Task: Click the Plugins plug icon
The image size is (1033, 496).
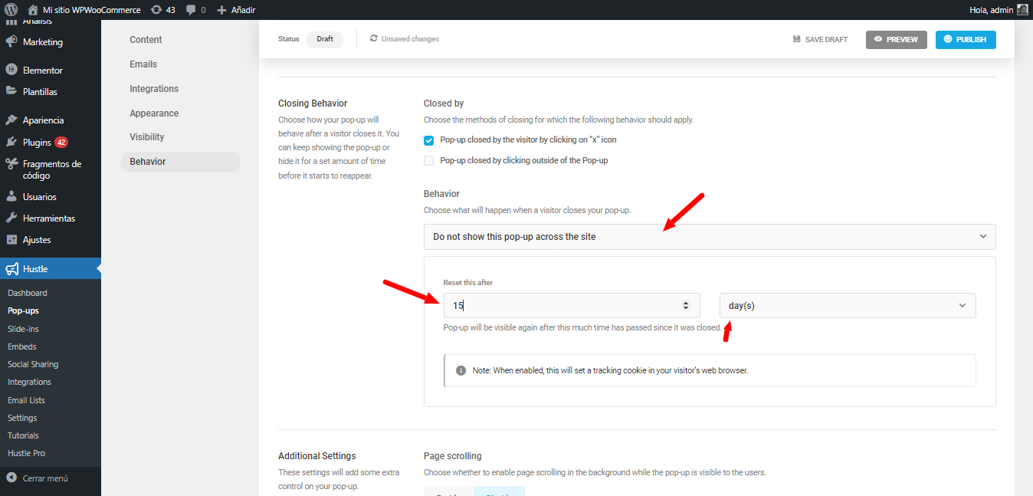Action: coord(11,142)
